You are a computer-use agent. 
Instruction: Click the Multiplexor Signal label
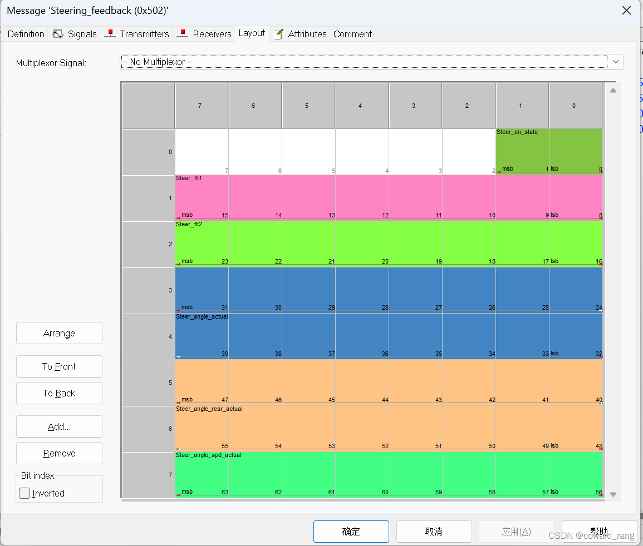click(x=51, y=63)
